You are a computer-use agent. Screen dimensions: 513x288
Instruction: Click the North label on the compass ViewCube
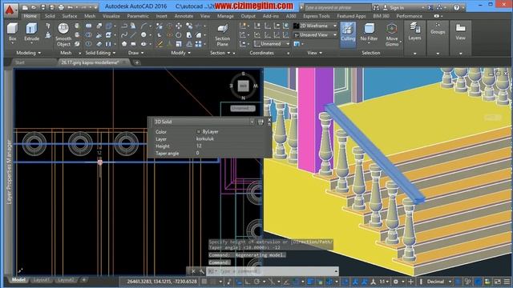click(x=243, y=98)
